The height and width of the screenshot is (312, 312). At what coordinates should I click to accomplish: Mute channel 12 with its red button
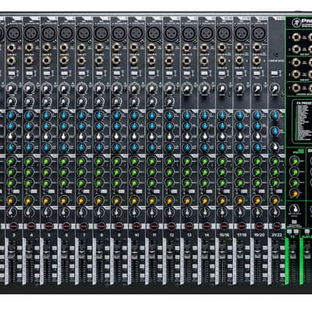(x=171, y=226)
